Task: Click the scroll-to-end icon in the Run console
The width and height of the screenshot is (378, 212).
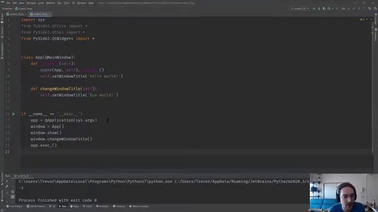Action: [x=12, y=197]
